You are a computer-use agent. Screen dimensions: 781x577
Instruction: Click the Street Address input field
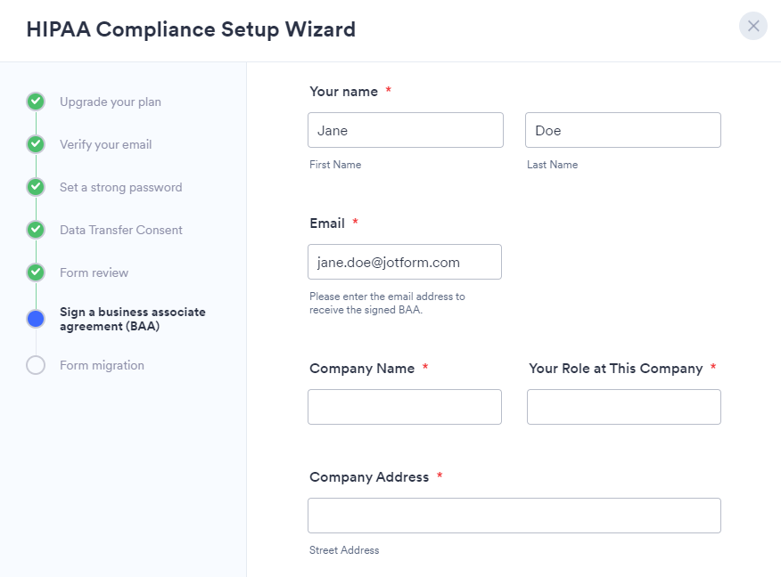pos(514,516)
